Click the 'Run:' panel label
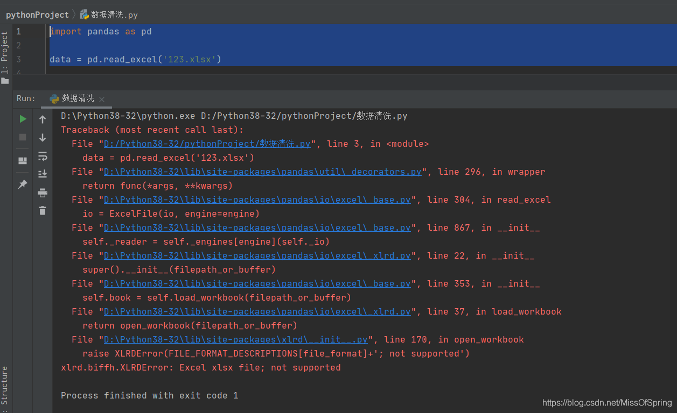Image resolution: width=677 pixels, height=413 pixels. (x=26, y=98)
